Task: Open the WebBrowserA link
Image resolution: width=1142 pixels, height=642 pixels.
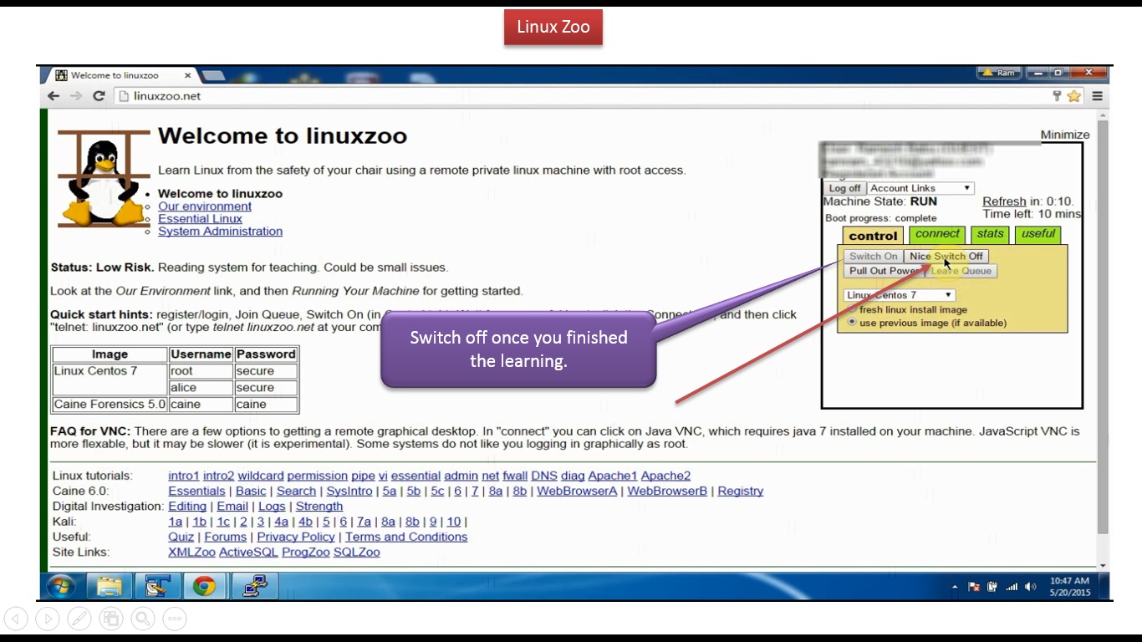Action: point(577,491)
